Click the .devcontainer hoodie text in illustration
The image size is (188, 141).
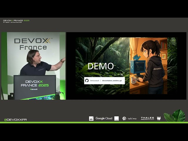click(157, 69)
